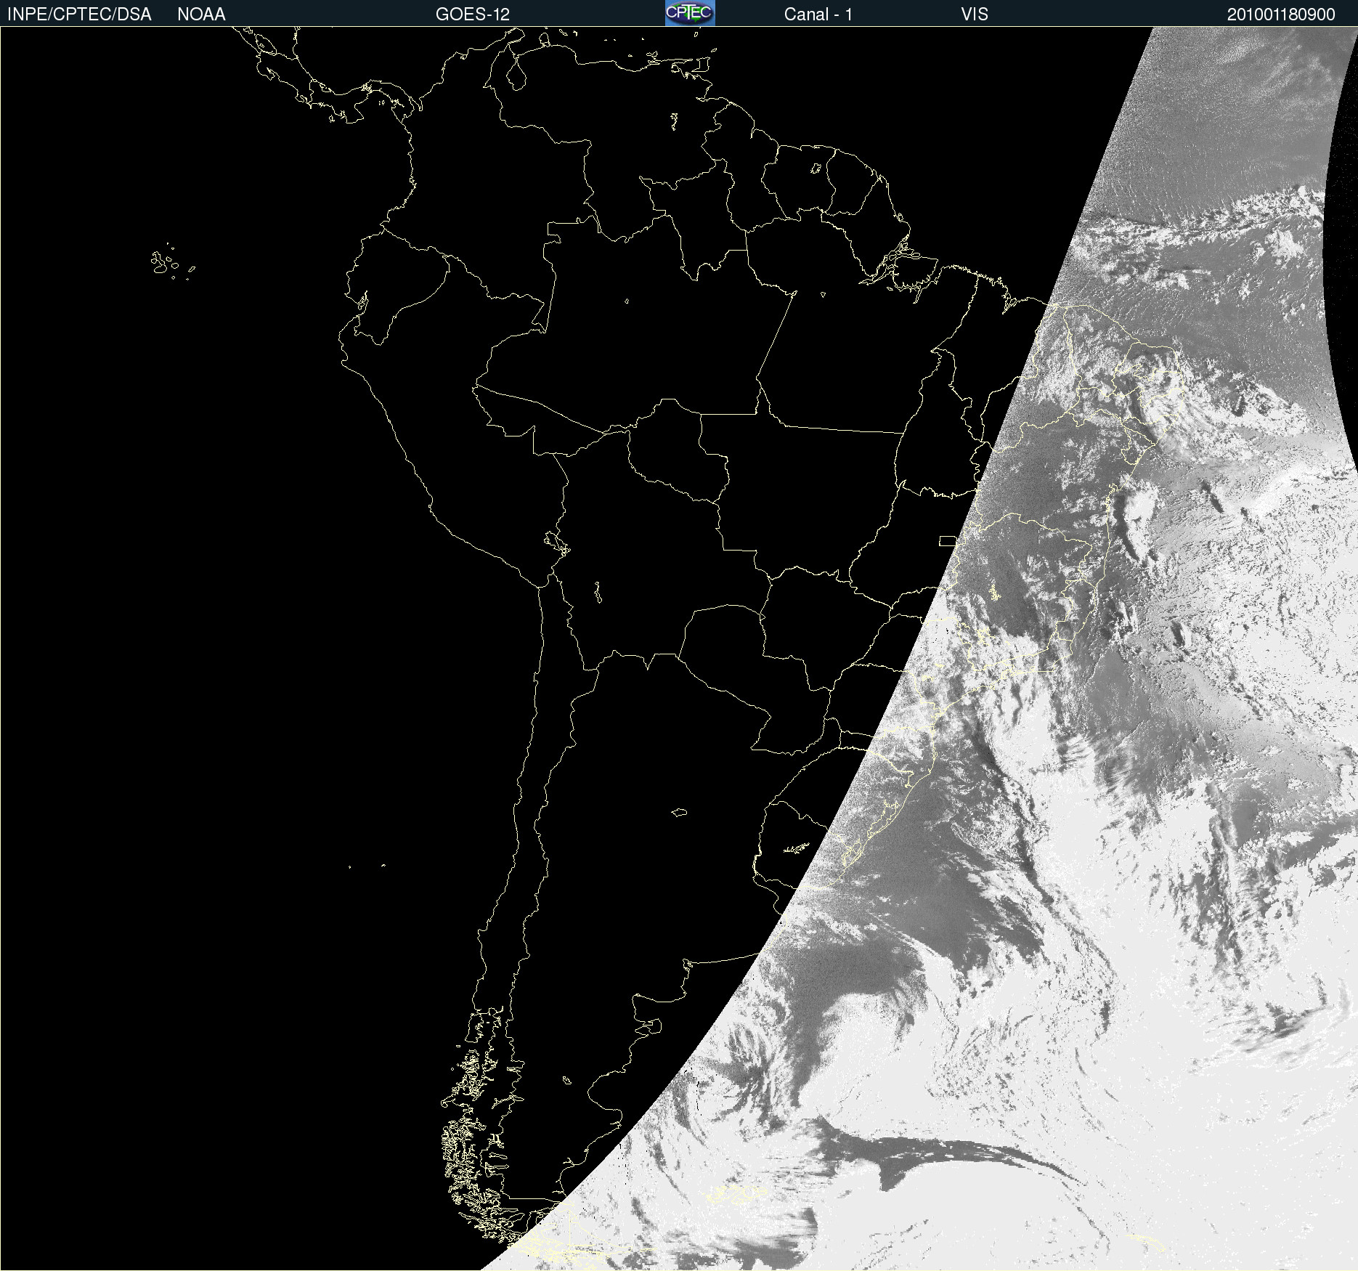Select the INPE/CPTEC/DSA header text
Viewport: 1358px width, 1271px height.
pyautogui.click(x=79, y=15)
